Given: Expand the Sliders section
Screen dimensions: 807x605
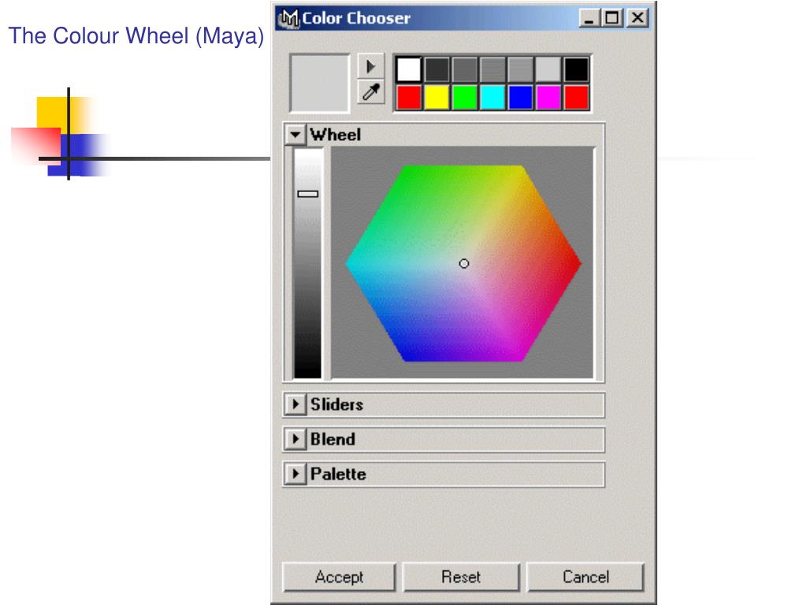Looking at the screenshot, I should click(295, 404).
